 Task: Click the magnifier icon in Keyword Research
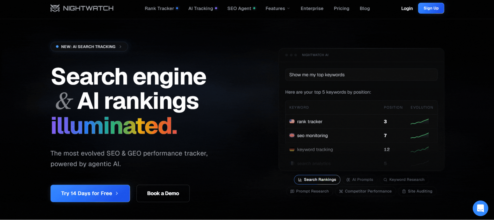[385, 180]
